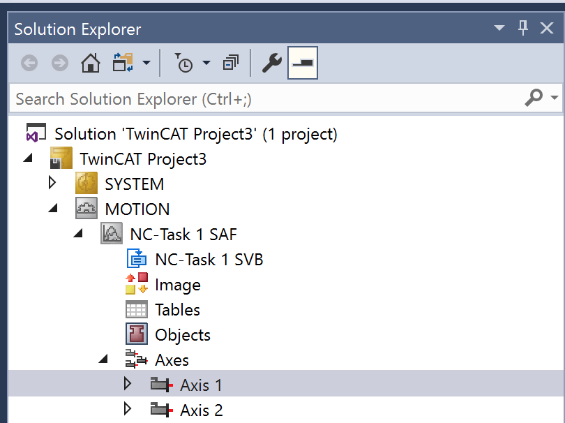Select the Image tree item

coord(178,285)
